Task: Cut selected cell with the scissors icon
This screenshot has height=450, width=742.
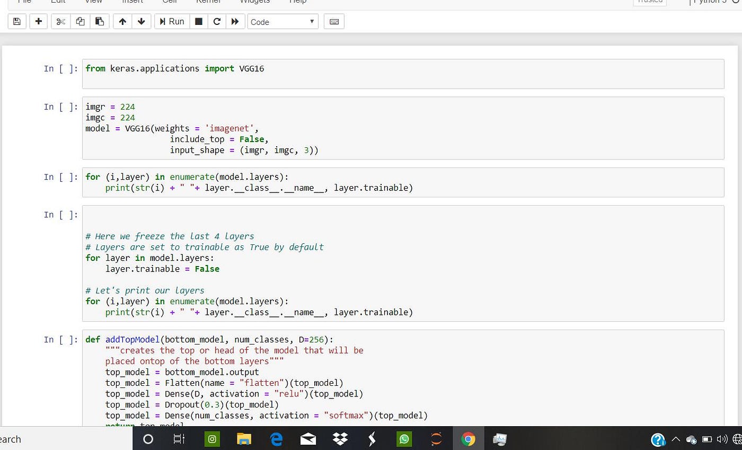Action: (60, 22)
